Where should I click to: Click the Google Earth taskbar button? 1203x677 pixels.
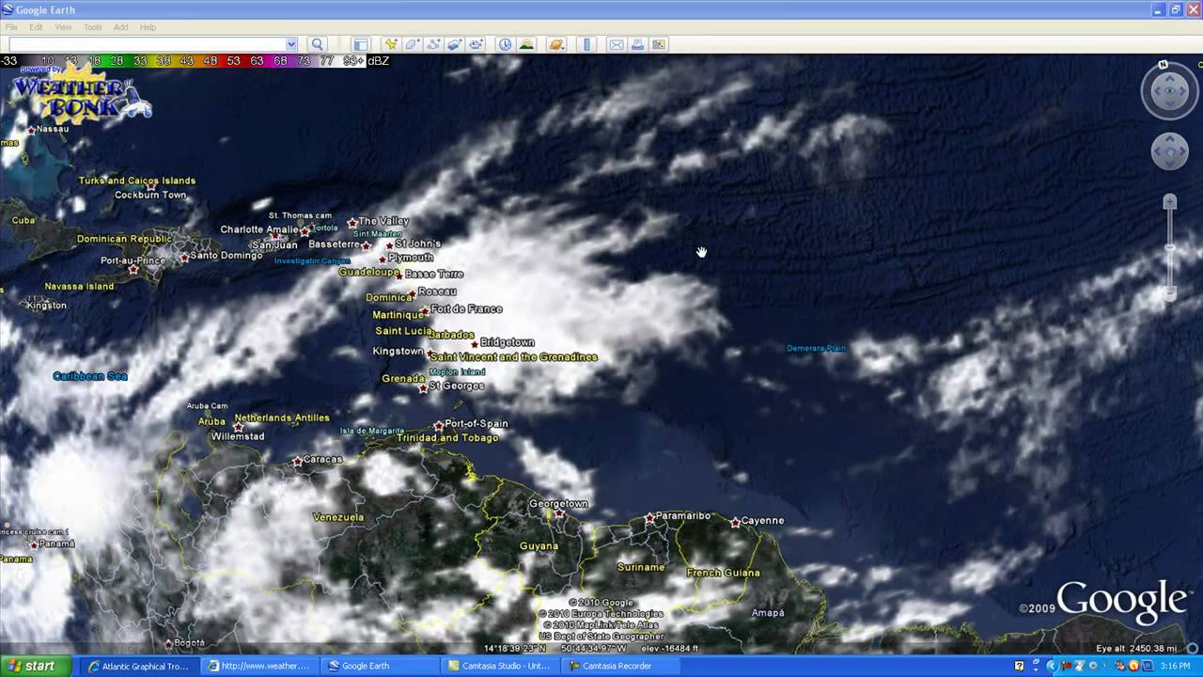click(x=380, y=666)
